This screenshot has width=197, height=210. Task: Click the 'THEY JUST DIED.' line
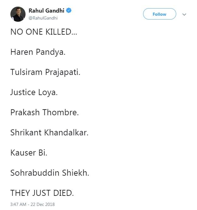[42, 193]
